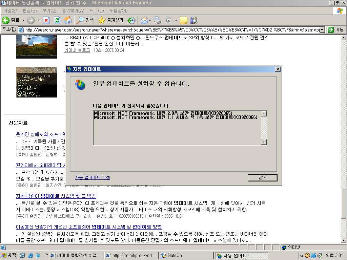Open the 즐겨찾기(A) menu
Screen dimensions: 347x260
(73, 10)
